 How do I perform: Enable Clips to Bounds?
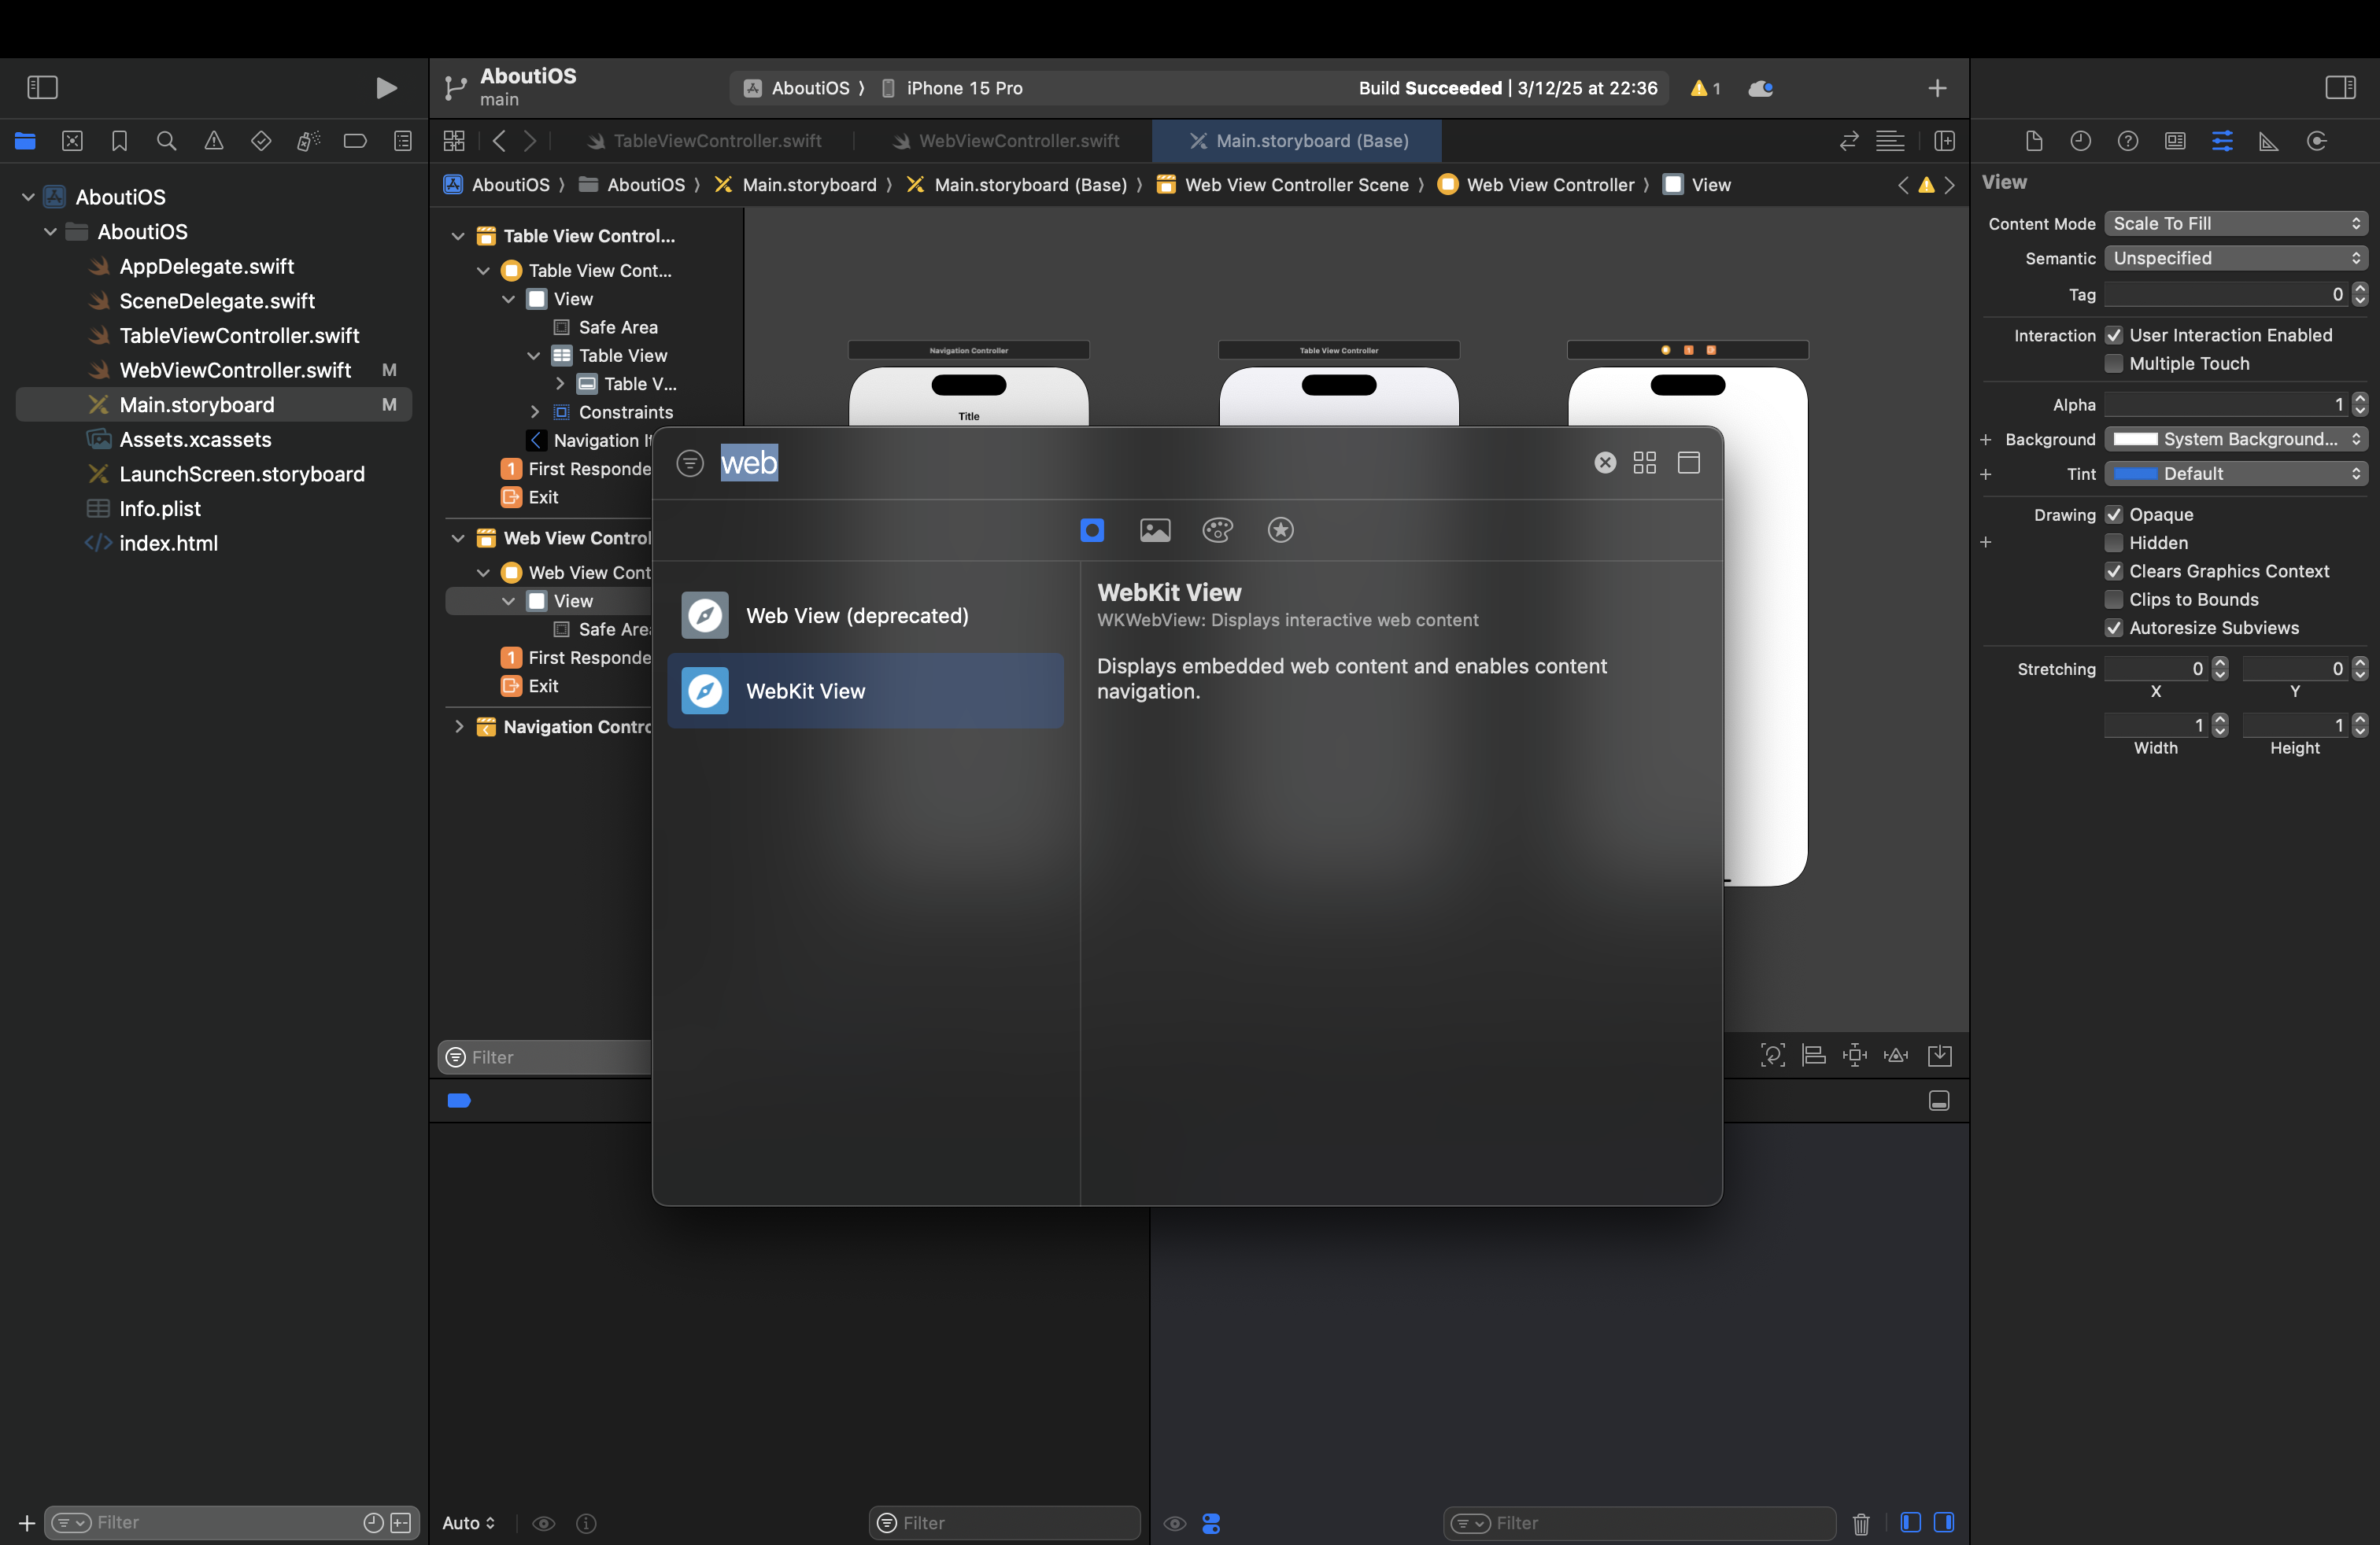click(2114, 599)
